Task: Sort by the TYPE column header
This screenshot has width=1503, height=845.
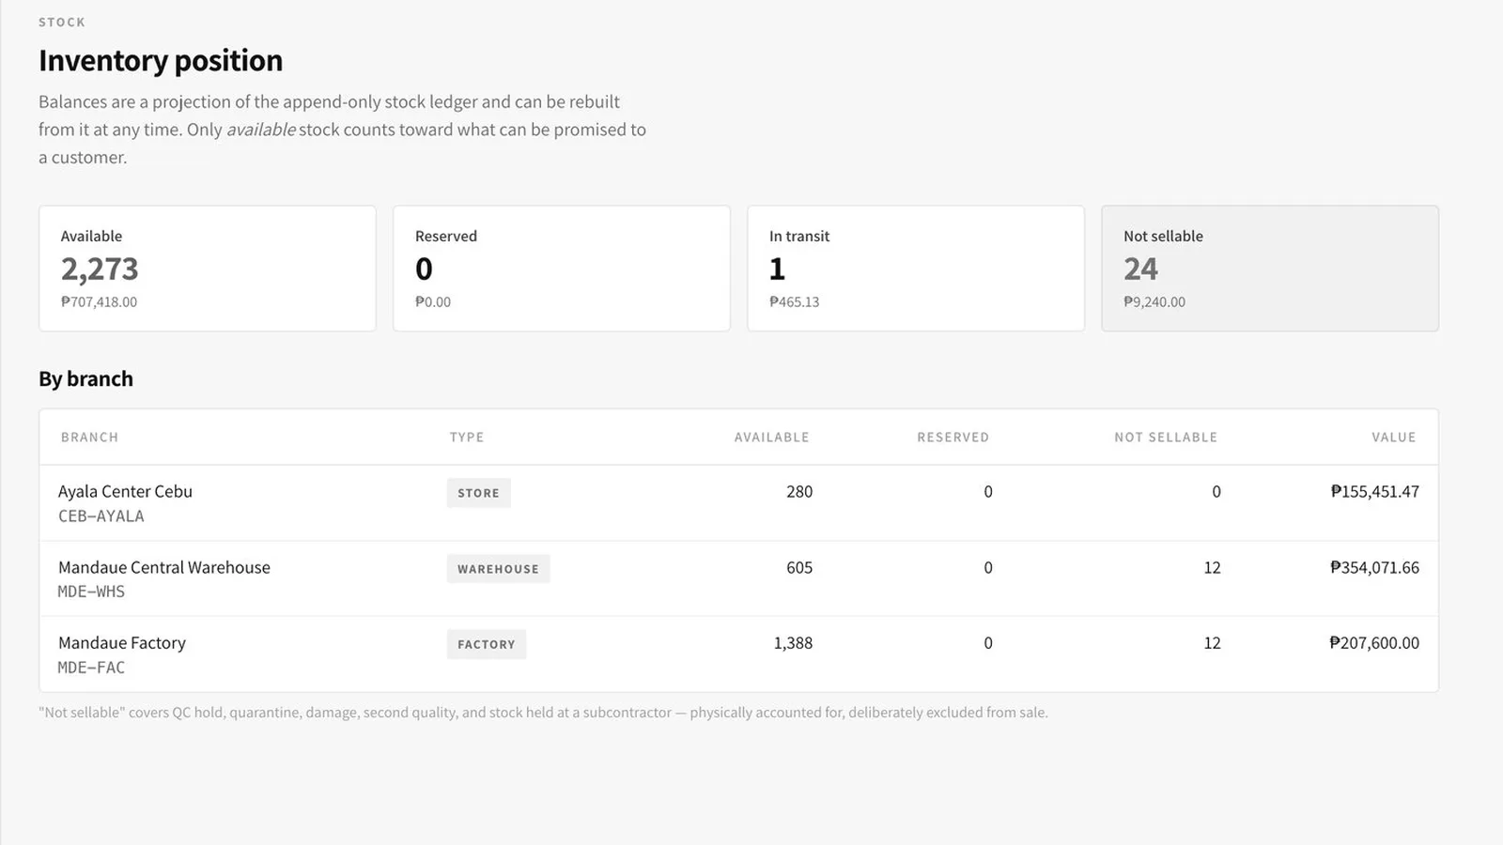Action: tap(467, 438)
